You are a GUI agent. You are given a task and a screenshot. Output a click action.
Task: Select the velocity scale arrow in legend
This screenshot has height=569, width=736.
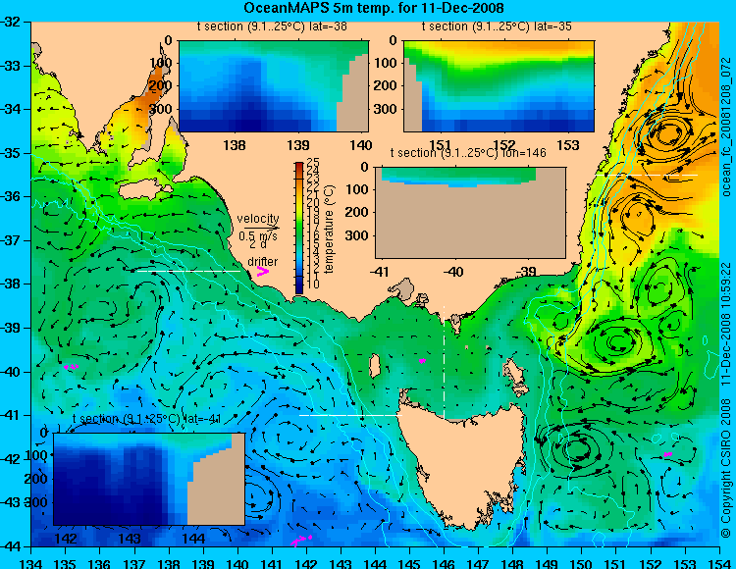tap(261, 229)
